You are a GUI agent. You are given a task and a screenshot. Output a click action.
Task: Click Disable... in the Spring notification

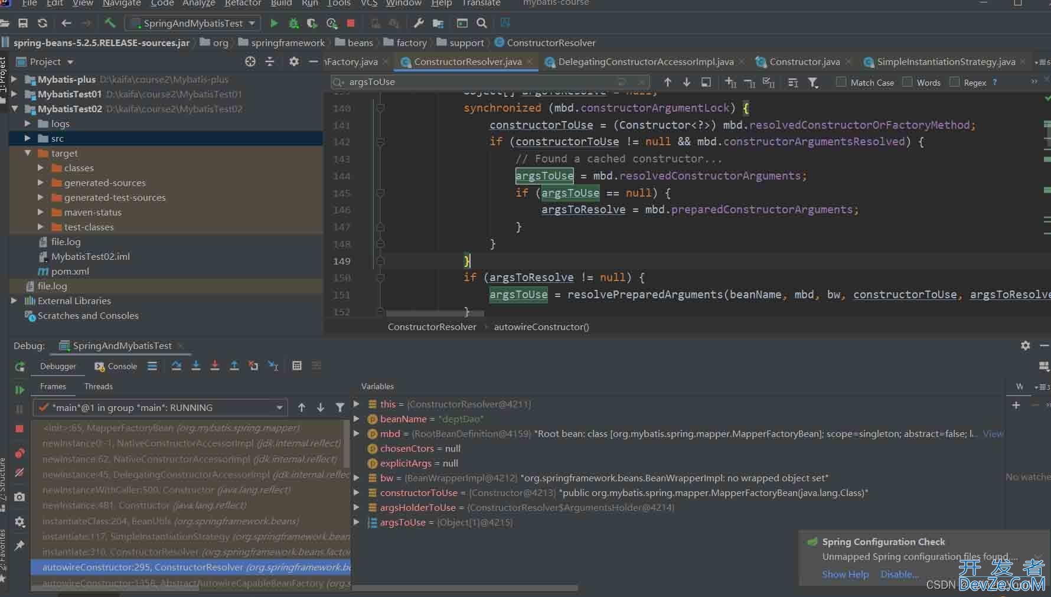click(899, 574)
